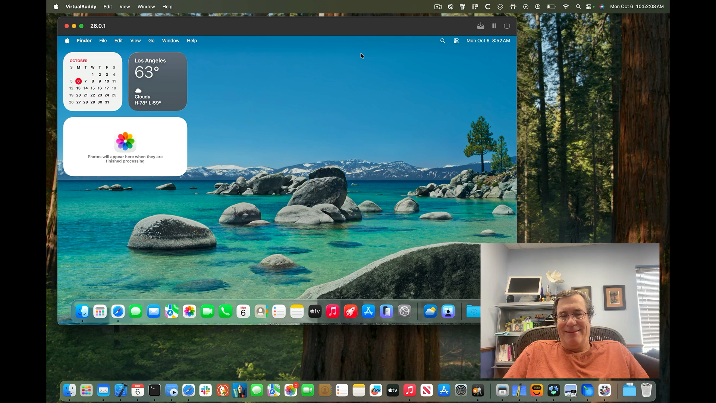
Task: Click the VM power off button
Action: pyautogui.click(x=507, y=26)
